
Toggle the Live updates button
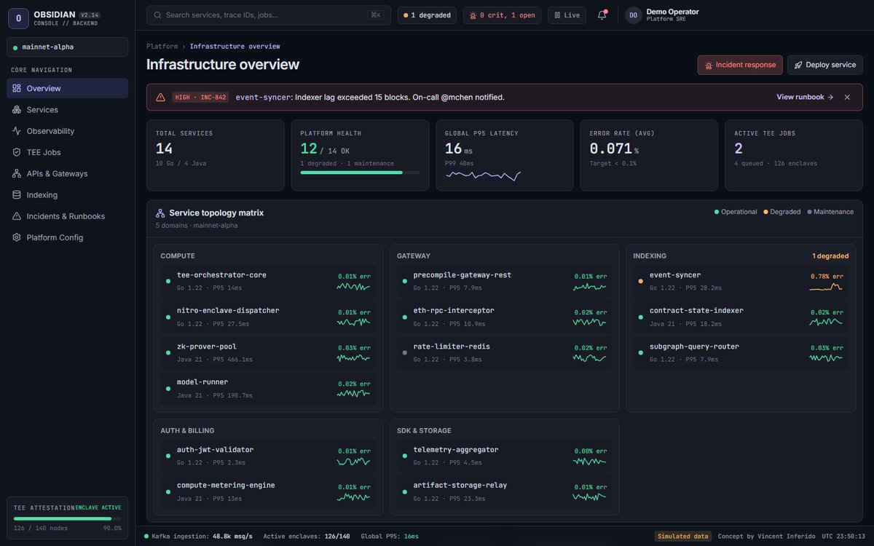pos(567,15)
